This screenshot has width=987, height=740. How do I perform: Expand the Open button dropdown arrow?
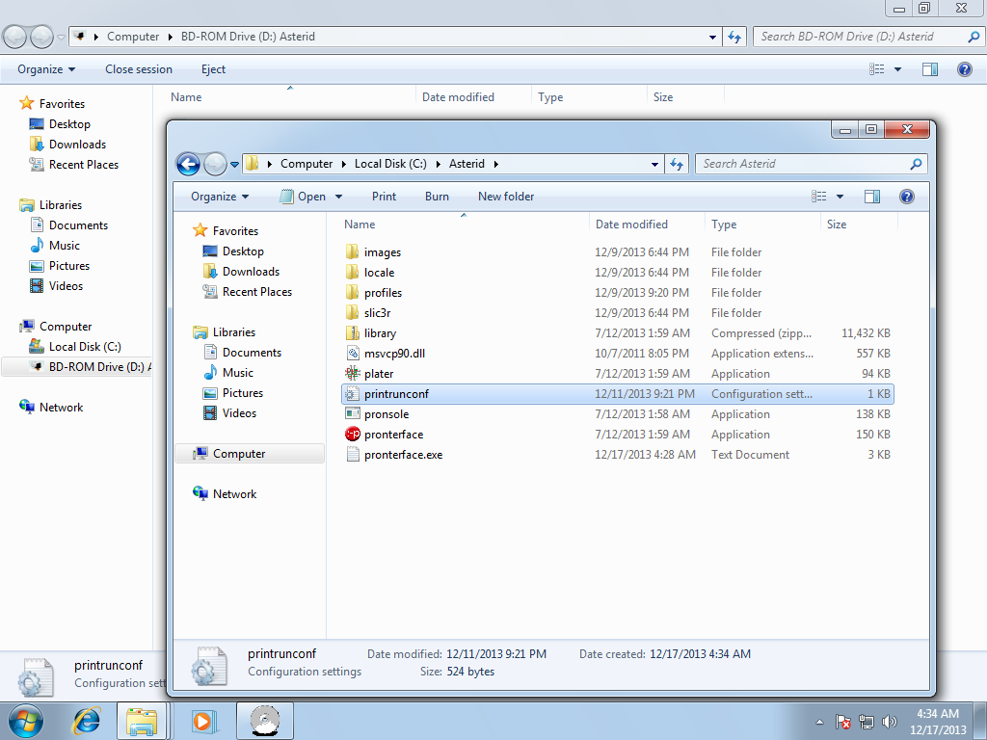pos(338,197)
